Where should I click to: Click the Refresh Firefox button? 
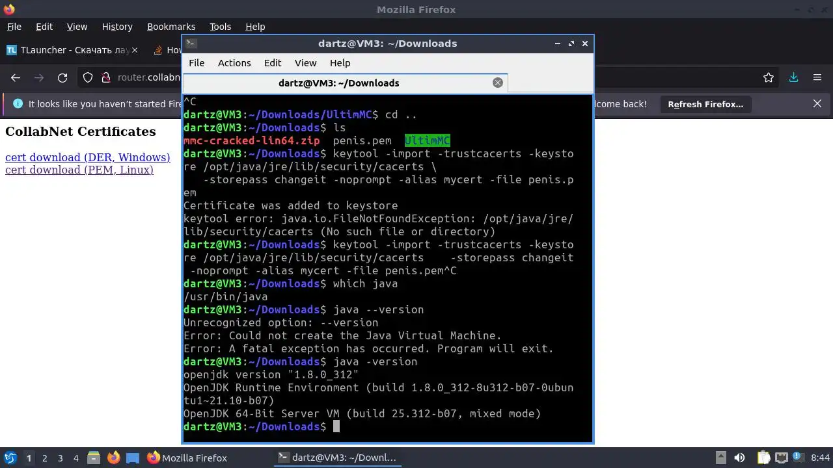point(705,104)
